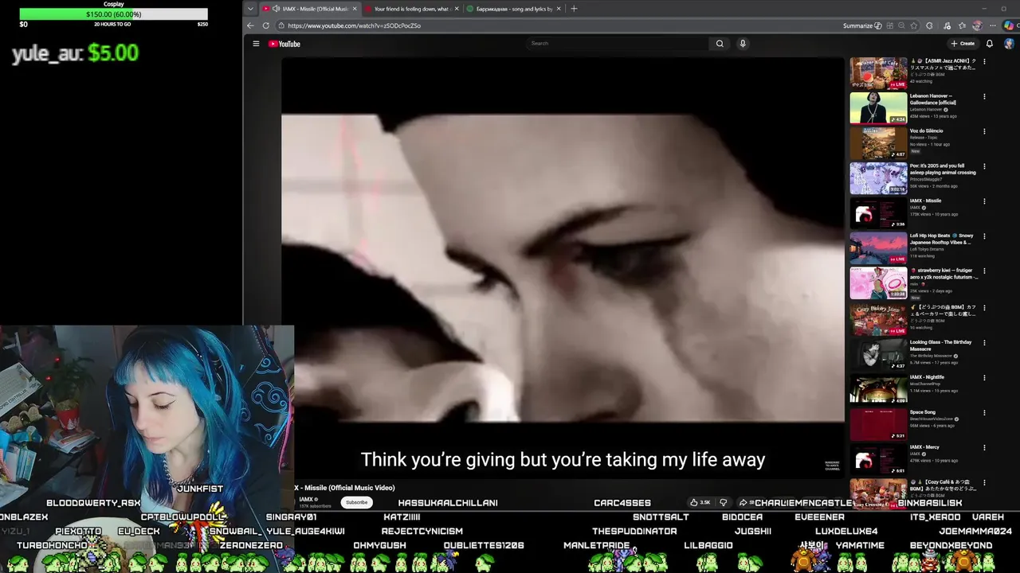
Task: Open options menu for Lofi Hip Hop Beats
Action: 984,236
